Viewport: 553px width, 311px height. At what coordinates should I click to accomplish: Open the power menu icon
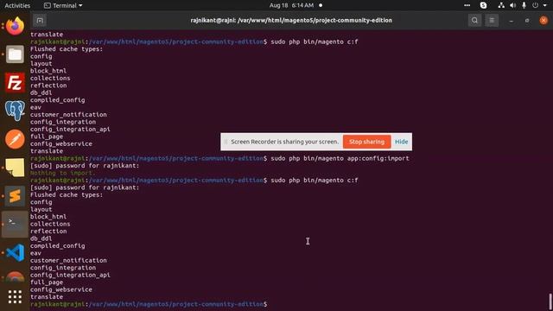pyautogui.click(x=536, y=5)
